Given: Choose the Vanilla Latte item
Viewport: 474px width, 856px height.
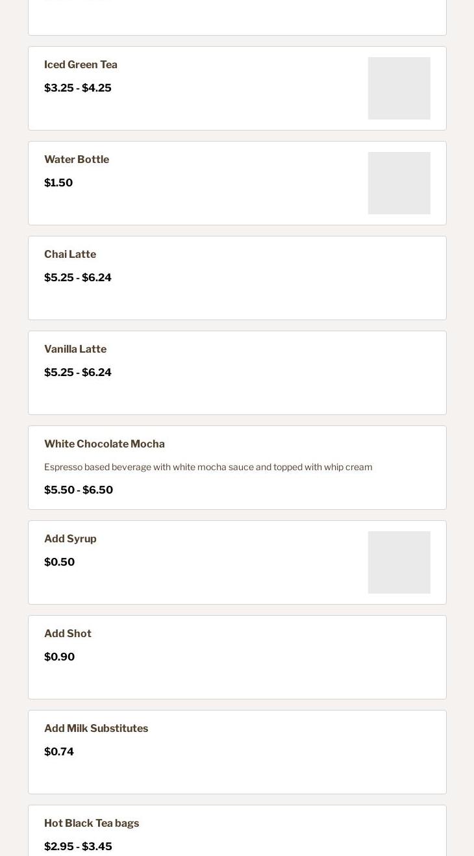Looking at the screenshot, I should [75, 349].
